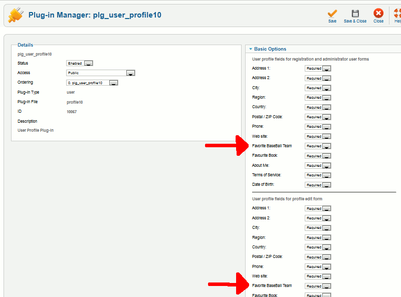Image resolution: width=401 pixels, height=297 pixels.
Task: Click the Plug-in File value profile10
Action: coord(75,102)
